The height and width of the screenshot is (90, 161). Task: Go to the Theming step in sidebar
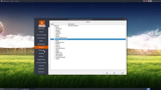pos(41,50)
